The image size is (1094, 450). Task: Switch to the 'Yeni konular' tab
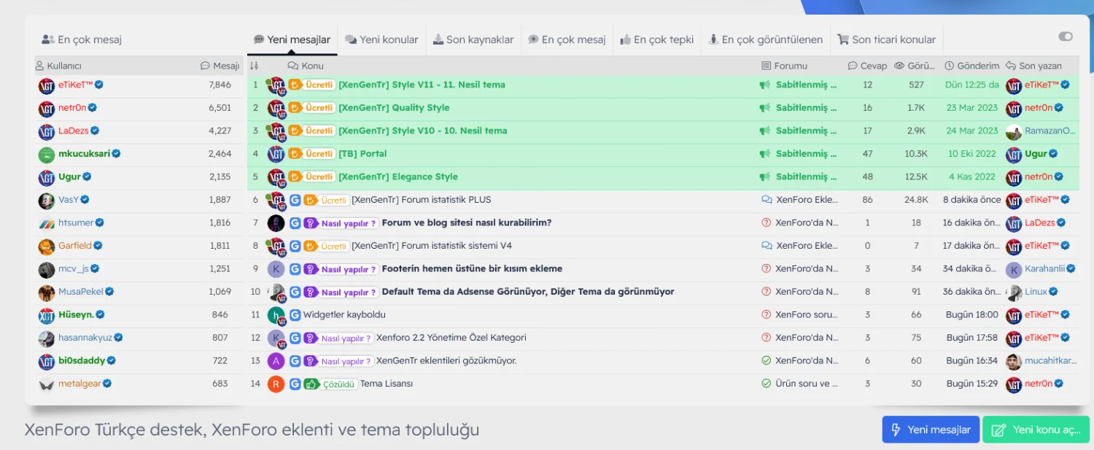[x=381, y=40]
